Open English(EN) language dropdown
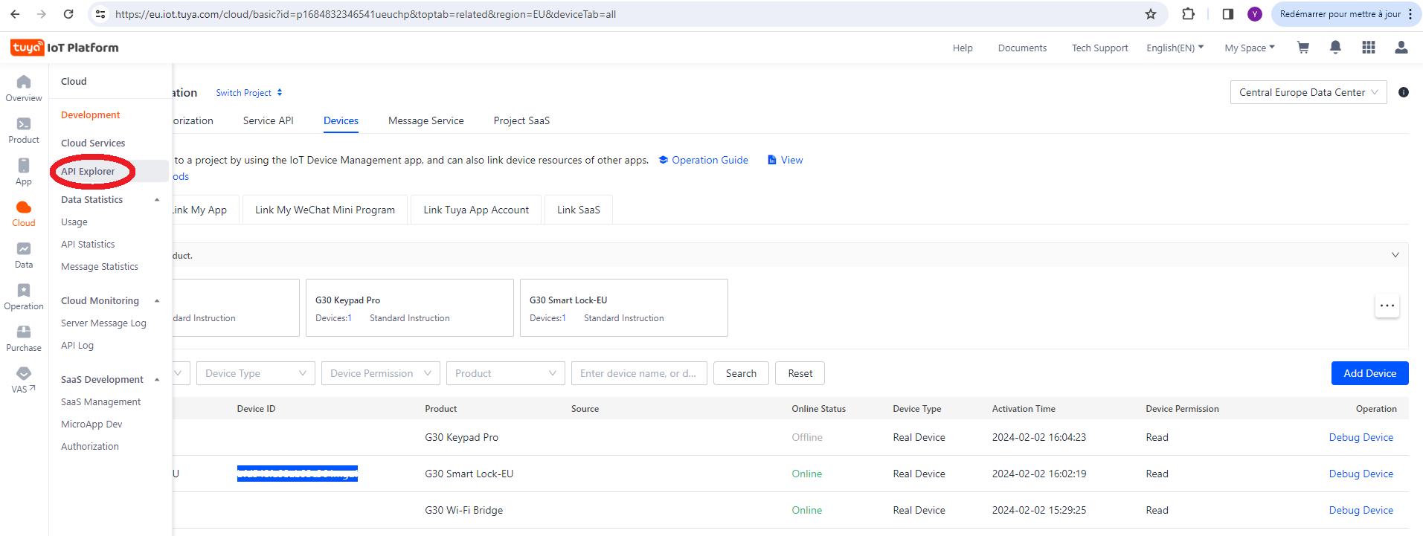Viewport: 1423px width, 536px height. coord(1175,48)
